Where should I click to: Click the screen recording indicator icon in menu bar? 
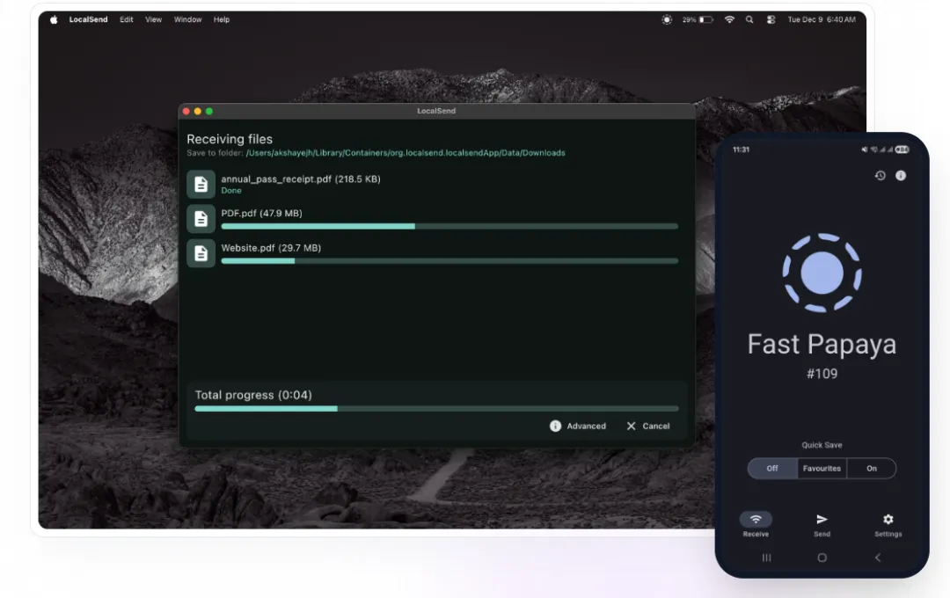667,19
